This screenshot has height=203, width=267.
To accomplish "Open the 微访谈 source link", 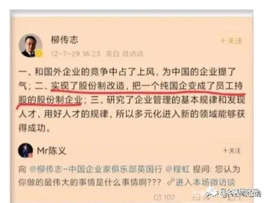I will tap(133, 54).
